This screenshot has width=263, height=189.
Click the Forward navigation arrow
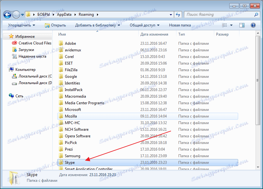point(16,15)
